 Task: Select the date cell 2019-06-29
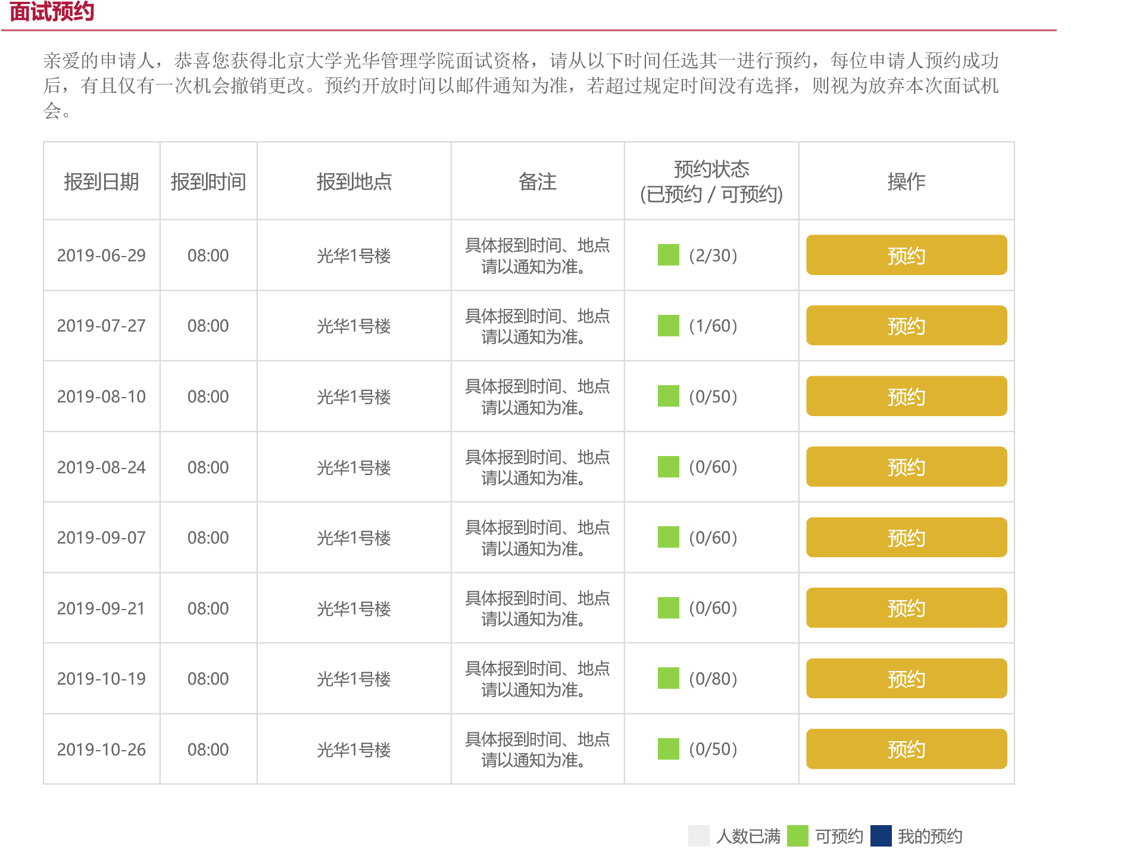coord(101,255)
